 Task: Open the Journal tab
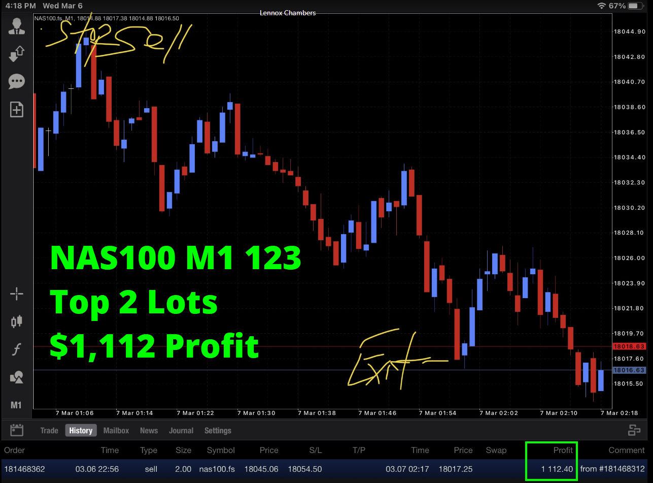[x=181, y=431]
